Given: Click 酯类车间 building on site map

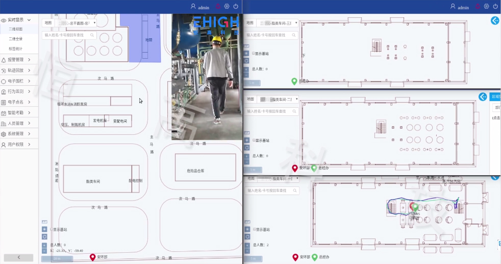Looking at the screenshot, I should [97, 179].
